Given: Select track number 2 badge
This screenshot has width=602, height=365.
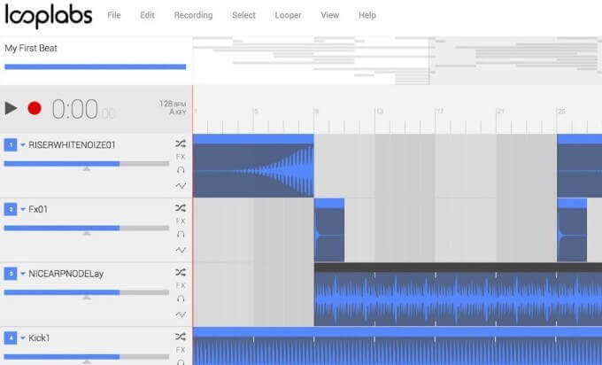Looking at the screenshot, I should coord(11,209).
